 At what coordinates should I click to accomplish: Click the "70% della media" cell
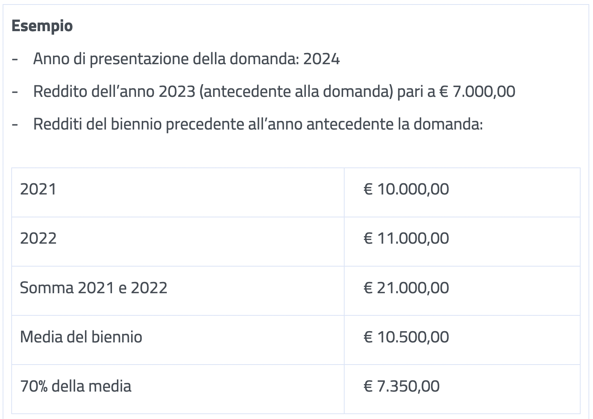tap(76, 386)
